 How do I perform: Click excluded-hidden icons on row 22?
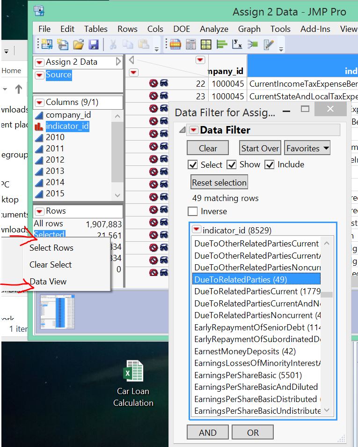(159, 83)
